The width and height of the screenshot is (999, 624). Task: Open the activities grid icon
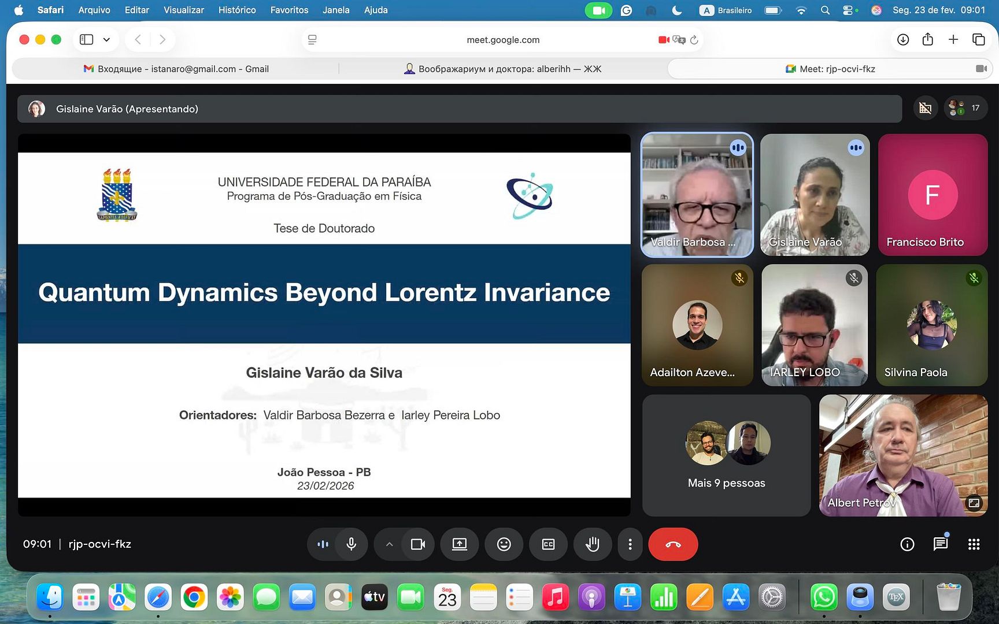(974, 544)
